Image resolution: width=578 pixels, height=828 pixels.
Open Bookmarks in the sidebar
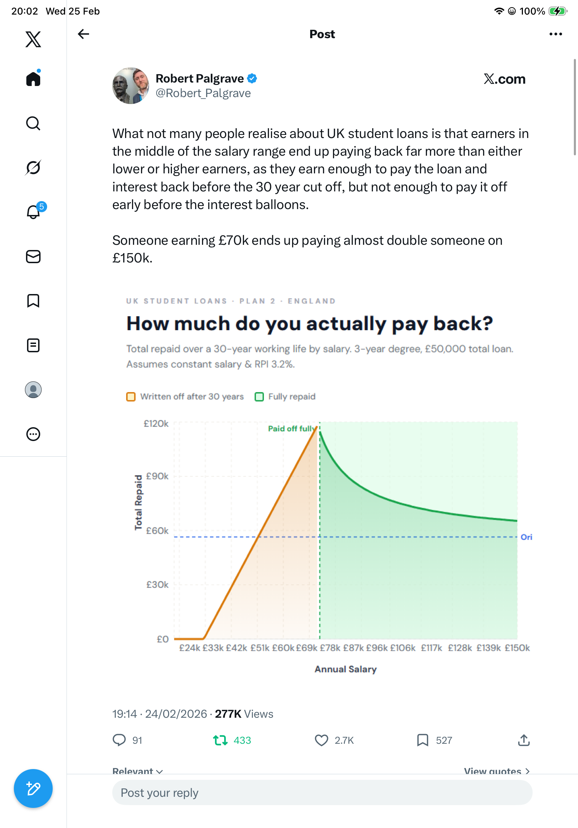(33, 301)
